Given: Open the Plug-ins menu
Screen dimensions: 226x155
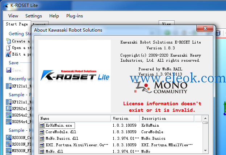Looking at the screenshot, I should pos(75,16).
